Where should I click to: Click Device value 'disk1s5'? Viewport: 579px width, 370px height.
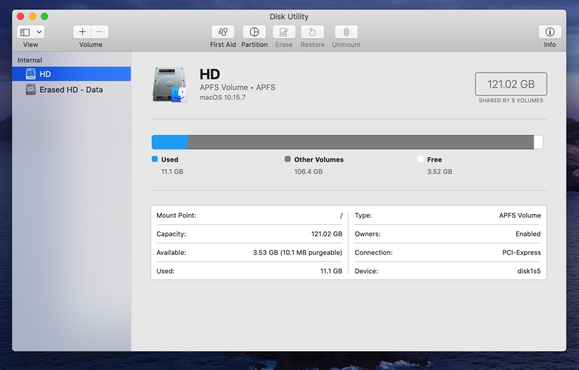(x=529, y=271)
